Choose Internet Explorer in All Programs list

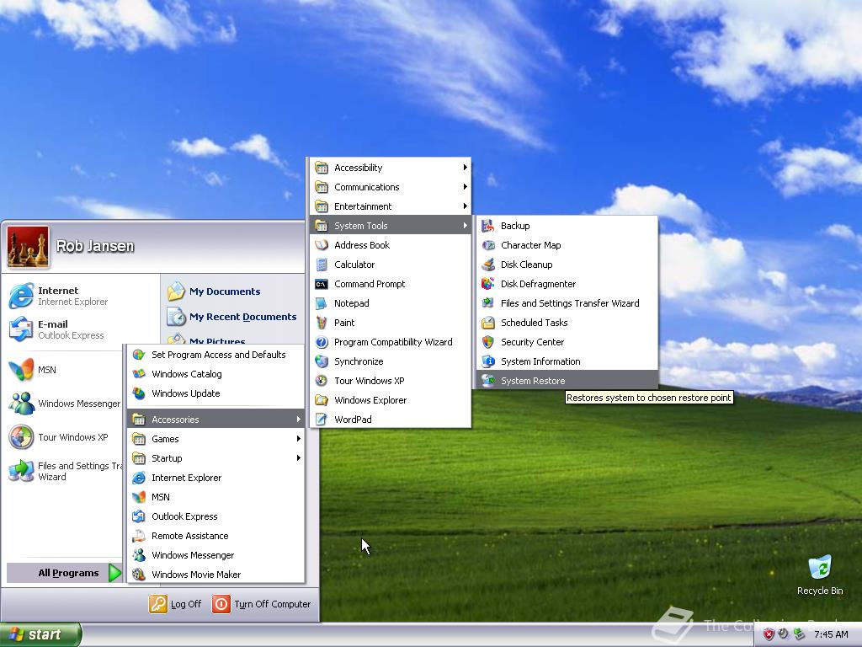coord(215,478)
